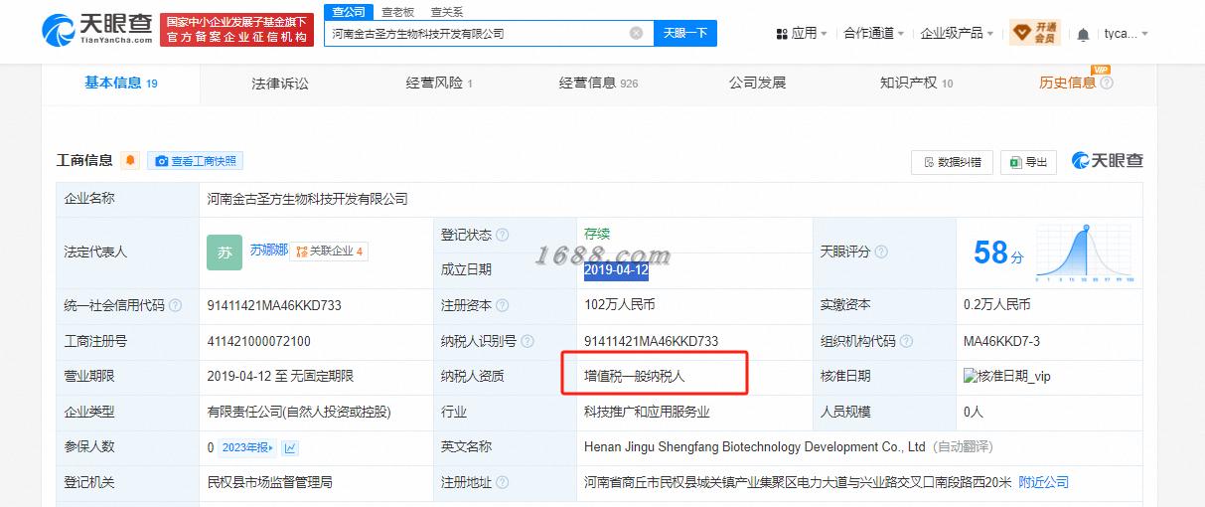Click the 苏 avatar of the legal representative

click(225, 253)
